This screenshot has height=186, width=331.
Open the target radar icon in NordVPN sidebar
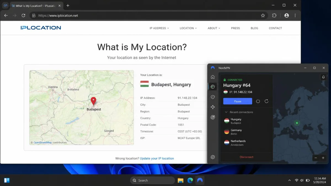click(x=213, y=117)
